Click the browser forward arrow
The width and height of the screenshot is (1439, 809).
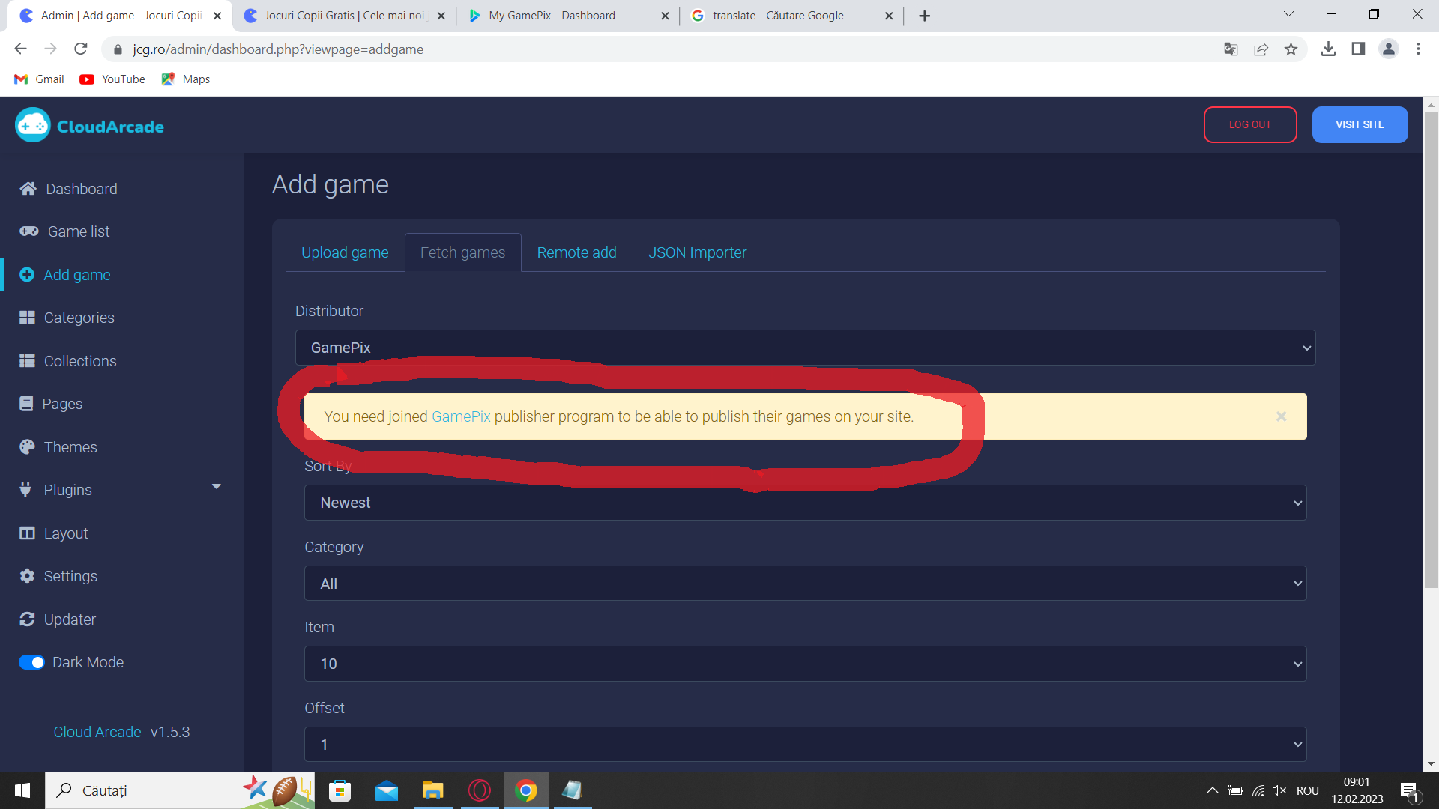pyautogui.click(x=50, y=49)
